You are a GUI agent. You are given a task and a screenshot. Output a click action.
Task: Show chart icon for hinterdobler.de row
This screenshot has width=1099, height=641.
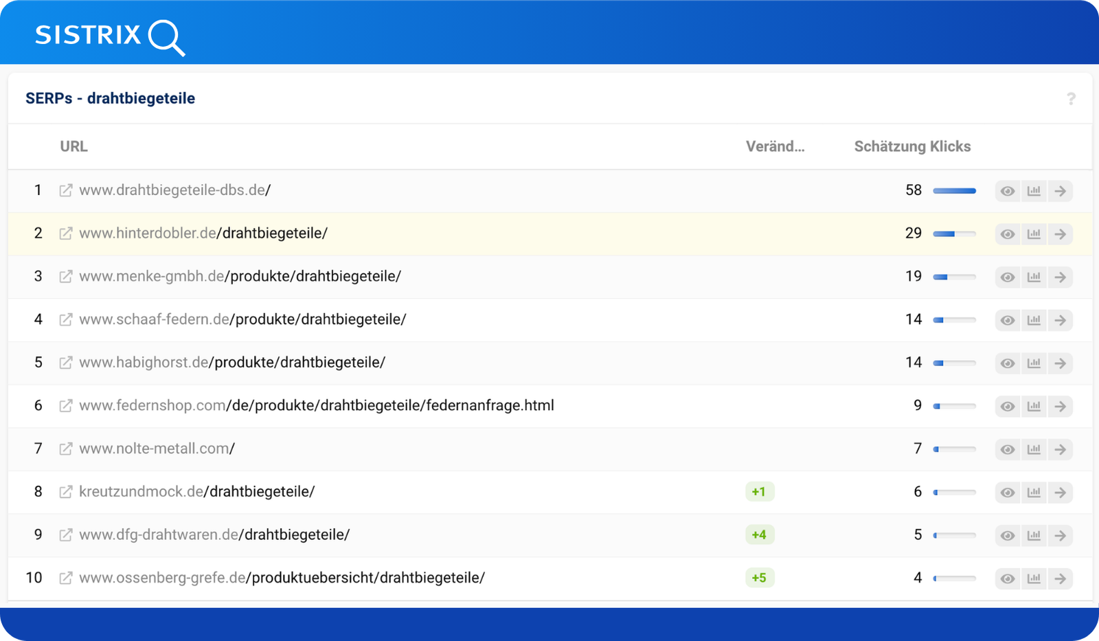click(1034, 234)
